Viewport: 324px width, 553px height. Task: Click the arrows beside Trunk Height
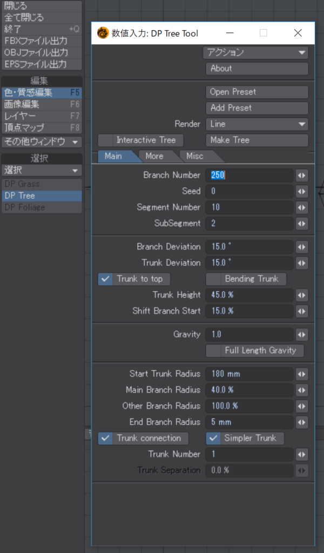302,295
